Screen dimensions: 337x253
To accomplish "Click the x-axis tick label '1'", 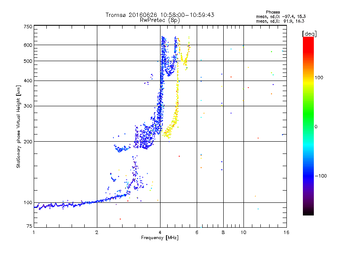I will 34,232.
